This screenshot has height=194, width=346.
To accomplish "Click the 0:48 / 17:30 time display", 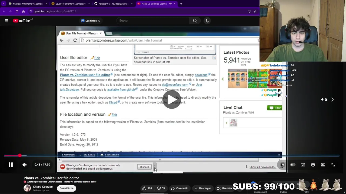I will click(x=42, y=165).
